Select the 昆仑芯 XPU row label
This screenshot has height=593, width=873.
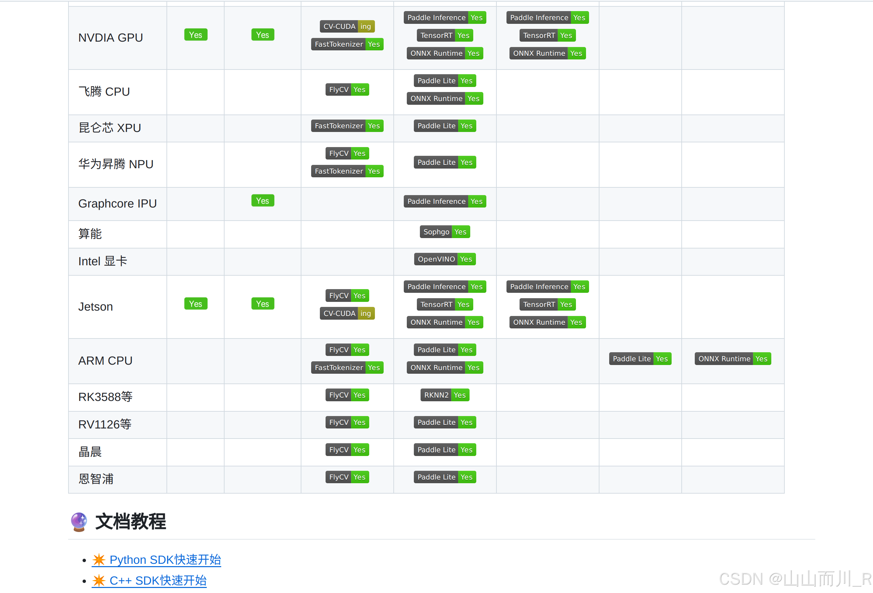[110, 128]
